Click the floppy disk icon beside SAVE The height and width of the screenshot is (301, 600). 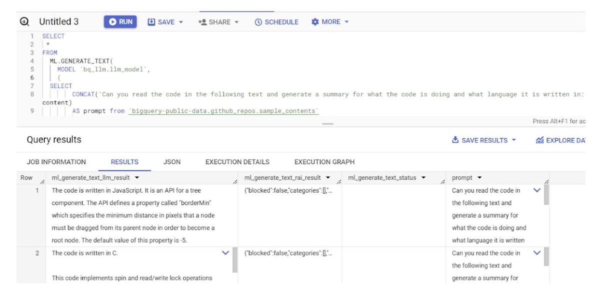(151, 22)
